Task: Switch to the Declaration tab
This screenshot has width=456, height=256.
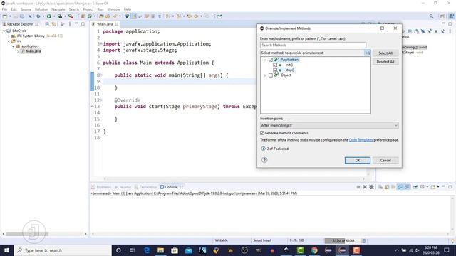Action: [x=145, y=187]
